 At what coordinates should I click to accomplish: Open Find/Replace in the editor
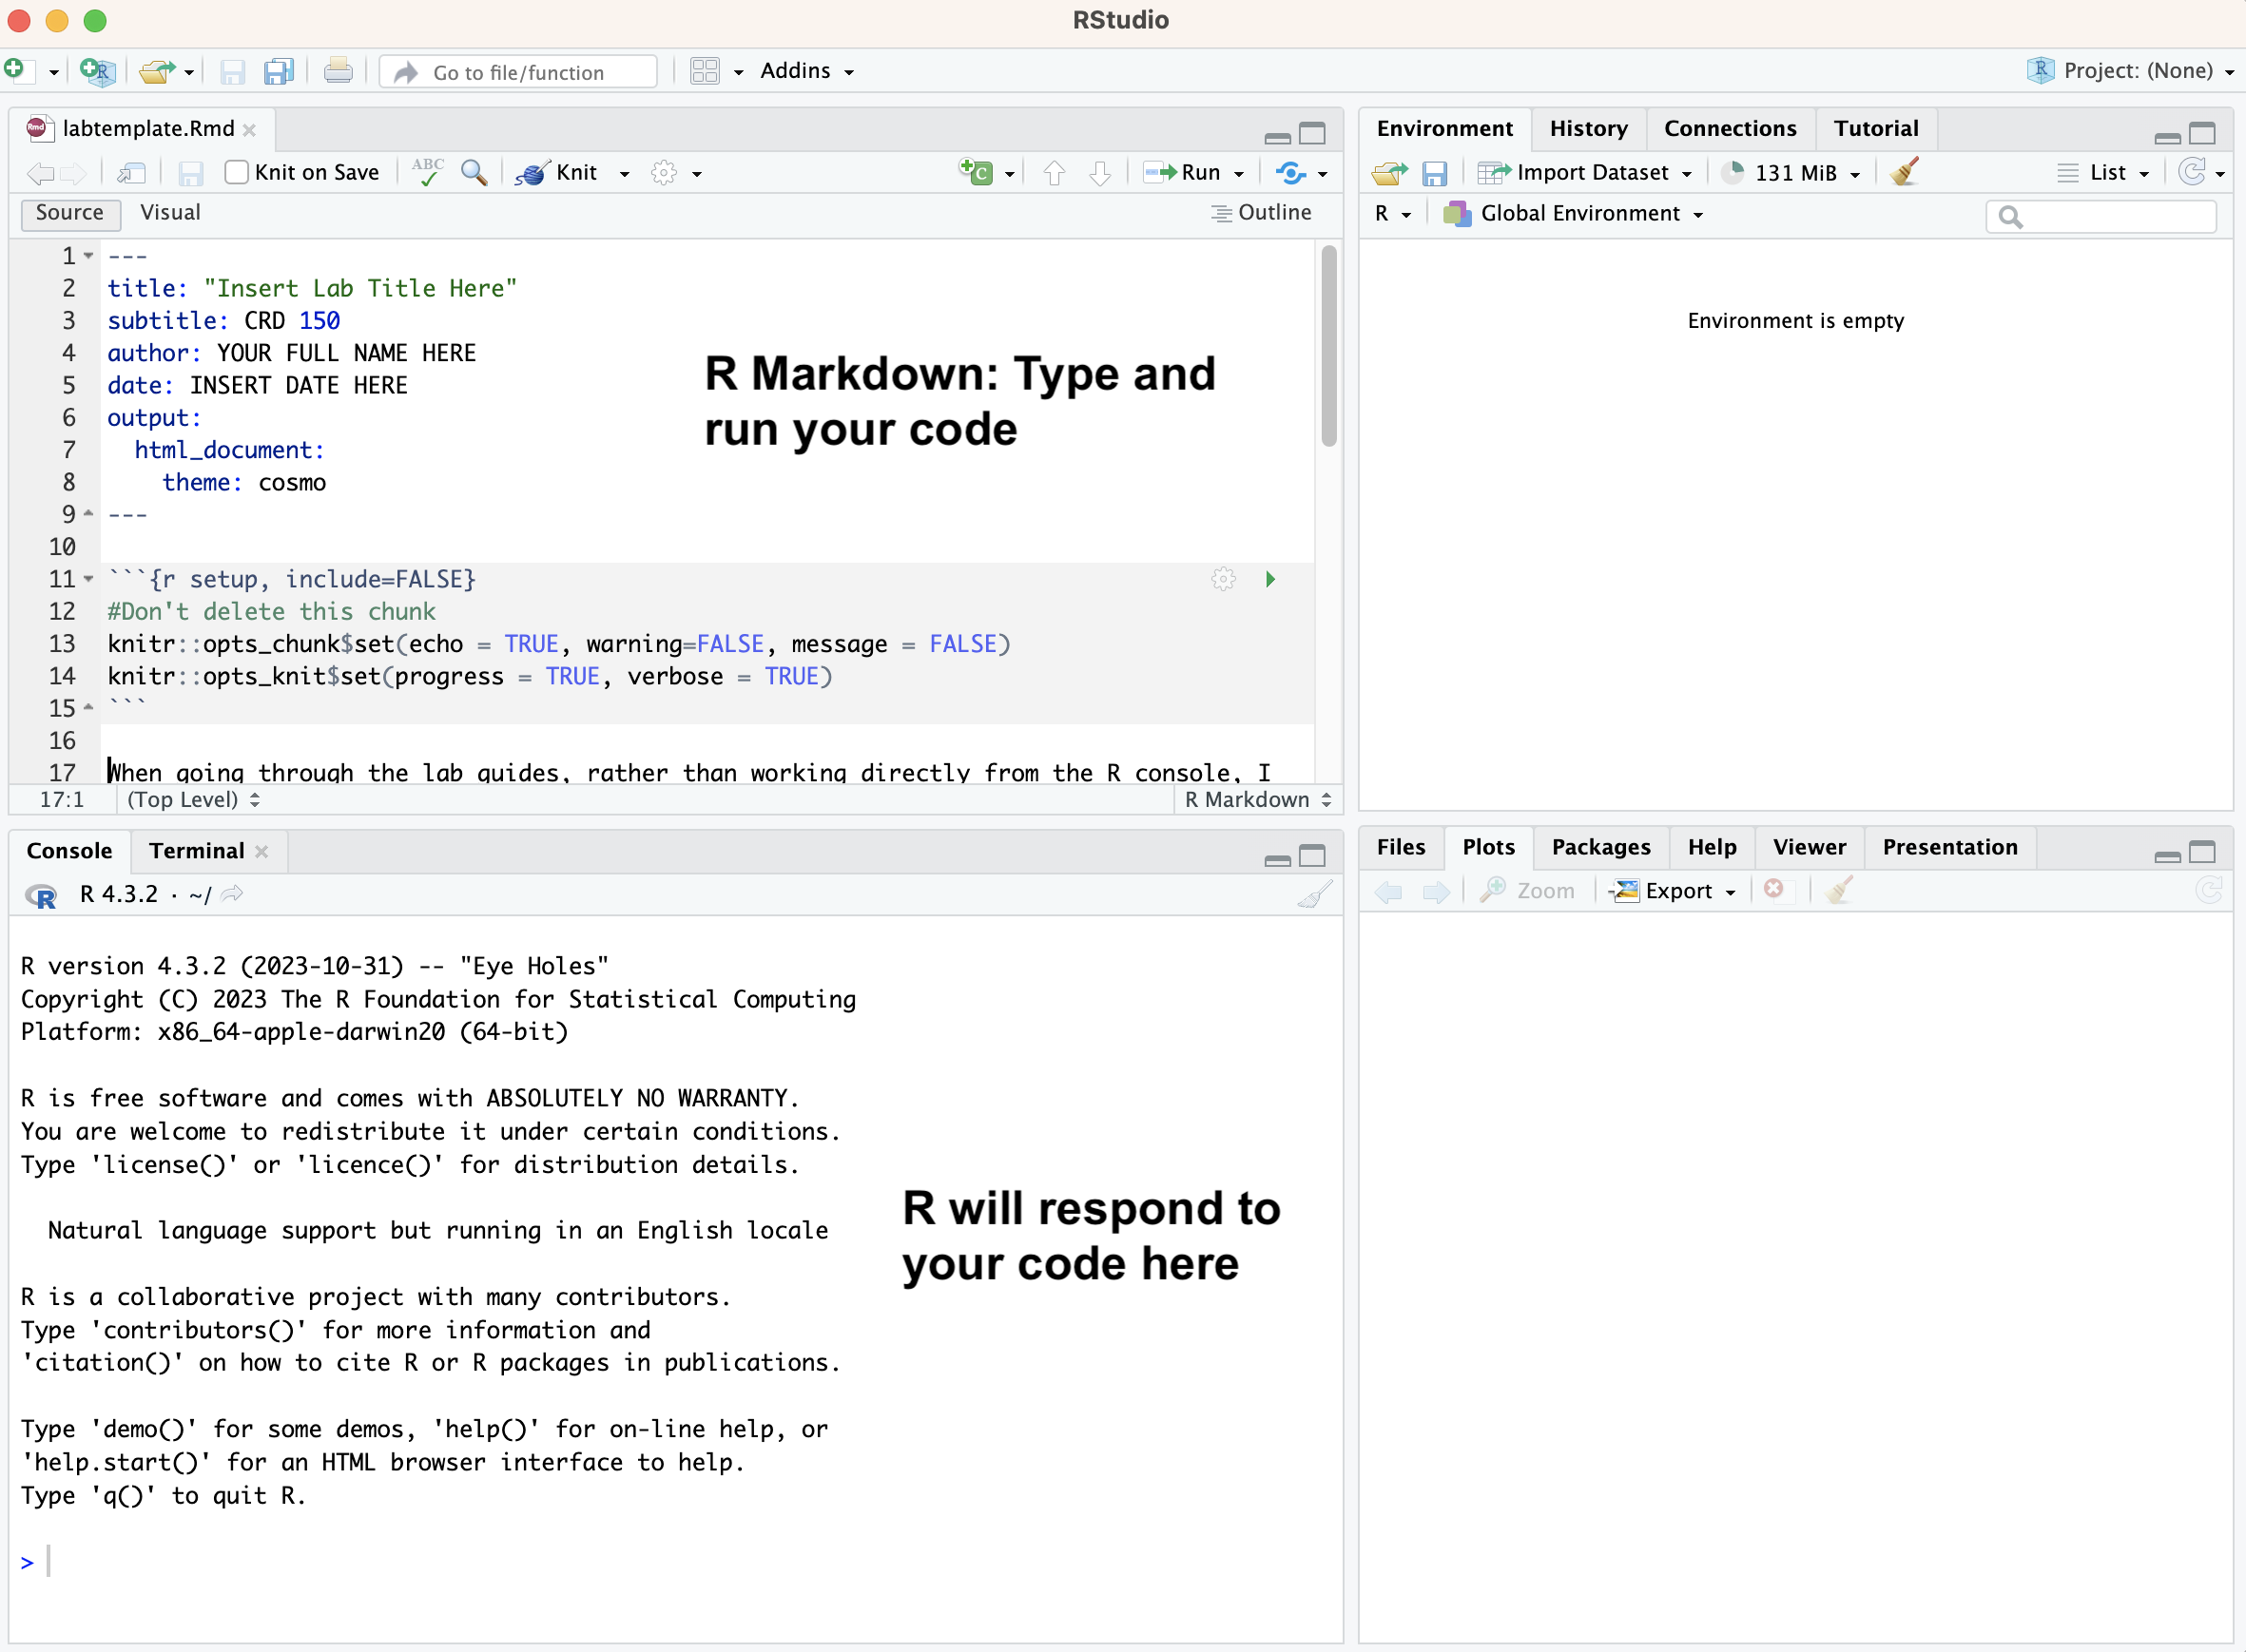pos(474,172)
